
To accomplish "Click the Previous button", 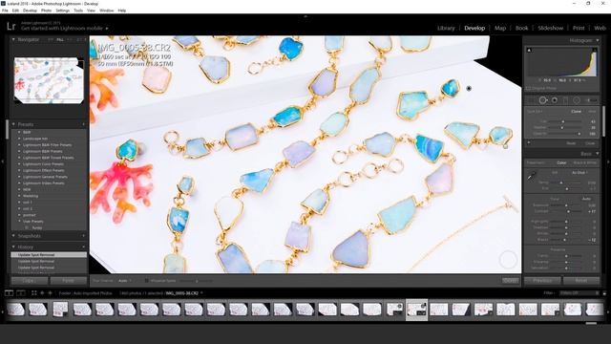I will coord(542,280).
